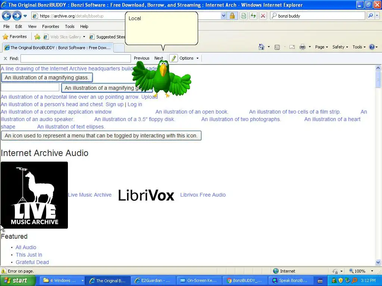The image size is (382, 286).
Task: Click the toggleable menu icon button
Action: [x=101, y=136]
